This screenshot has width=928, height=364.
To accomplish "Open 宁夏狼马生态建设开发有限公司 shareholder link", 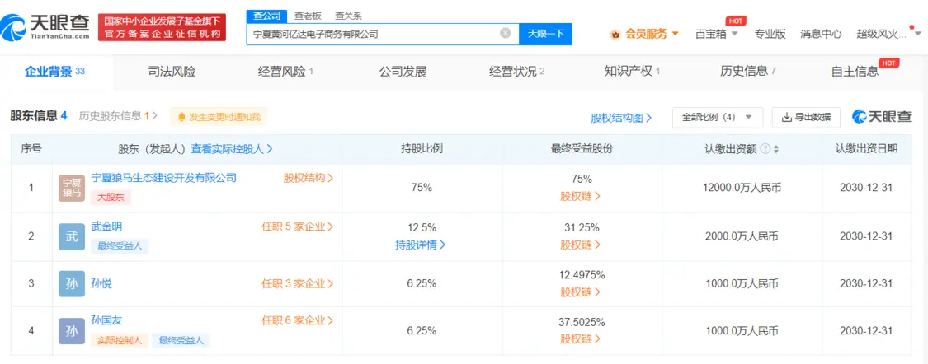I will tap(164, 178).
